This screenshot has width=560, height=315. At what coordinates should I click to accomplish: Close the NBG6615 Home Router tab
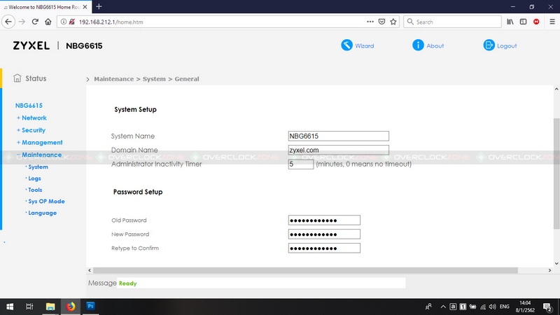(x=85, y=7)
